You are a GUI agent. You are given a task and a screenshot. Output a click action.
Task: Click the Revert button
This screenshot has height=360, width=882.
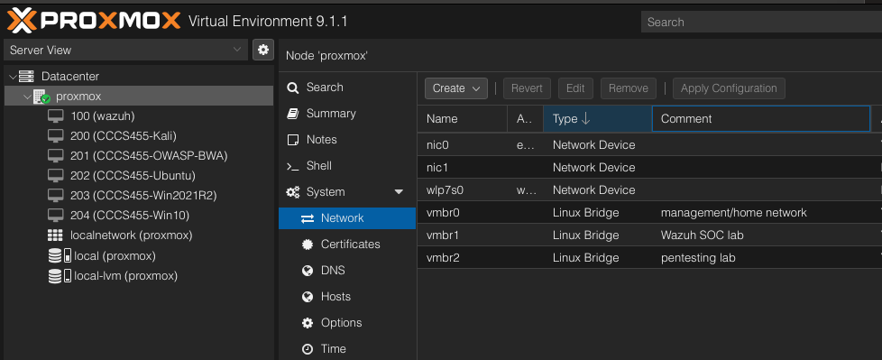[527, 88]
